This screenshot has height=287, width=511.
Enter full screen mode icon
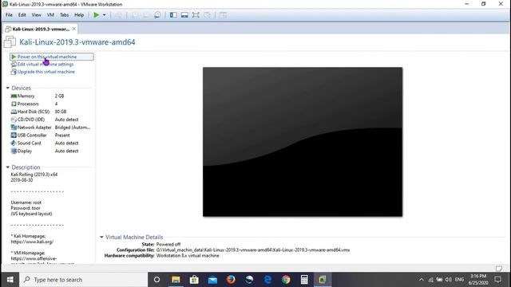196,15
